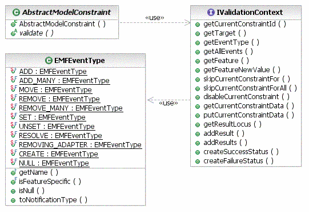Select the RESOLVE : EMFEventType field
309x212 pixels.
(x=61, y=136)
